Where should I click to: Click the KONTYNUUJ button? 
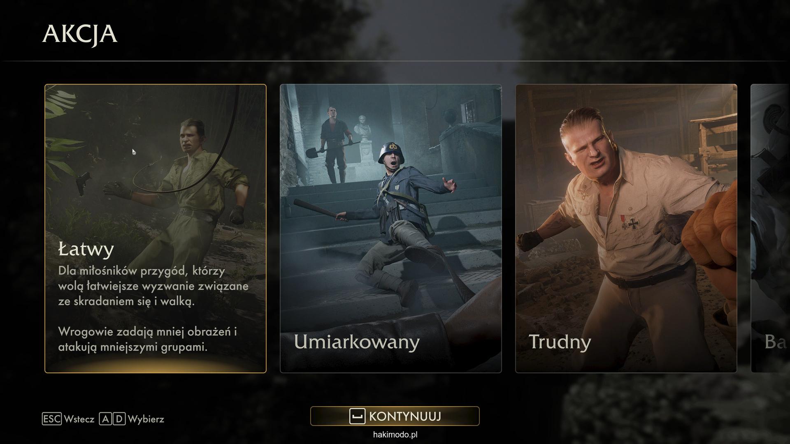(x=395, y=416)
